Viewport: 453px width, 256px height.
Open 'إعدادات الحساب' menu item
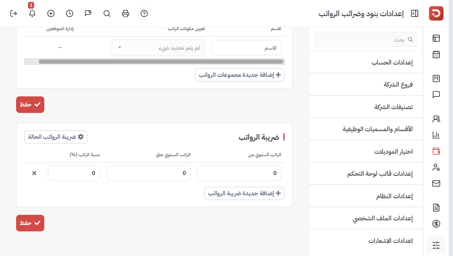[x=366, y=62]
